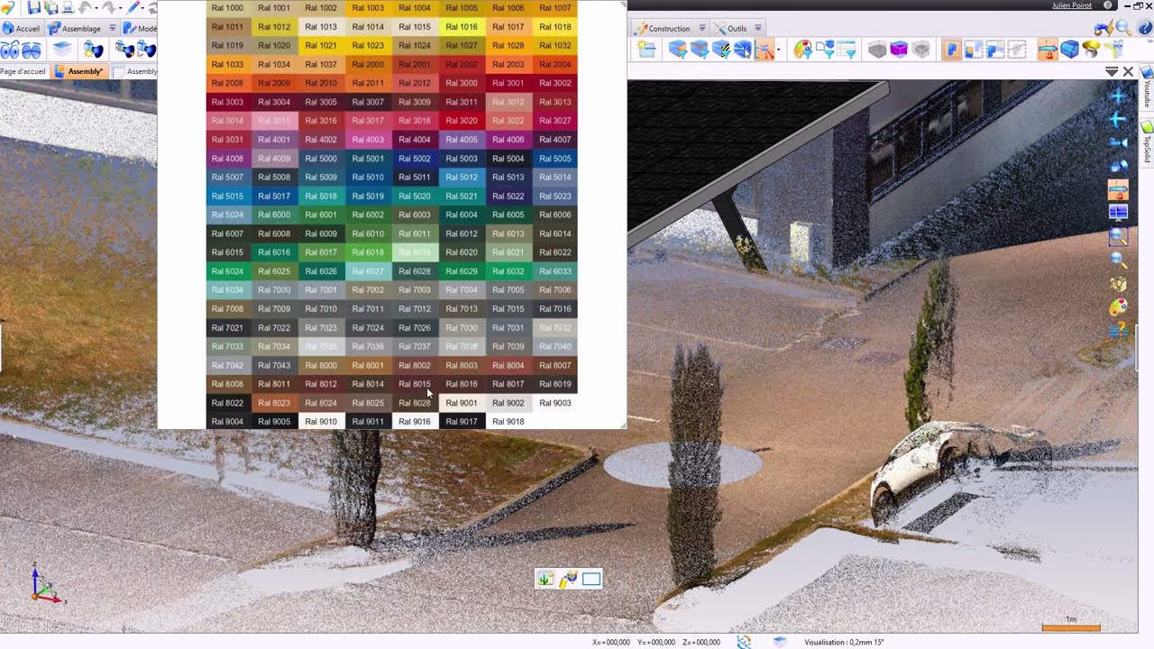This screenshot has width=1154, height=649.
Task: Click the Julien Poirot user link
Action: pos(1072,5)
